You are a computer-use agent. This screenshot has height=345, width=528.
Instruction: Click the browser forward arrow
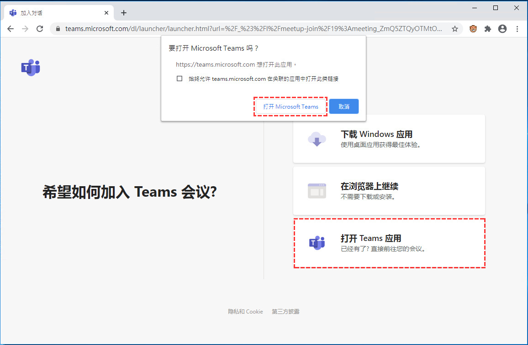click(25, 29)
